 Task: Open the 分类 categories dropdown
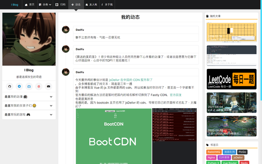coord(45,5)
